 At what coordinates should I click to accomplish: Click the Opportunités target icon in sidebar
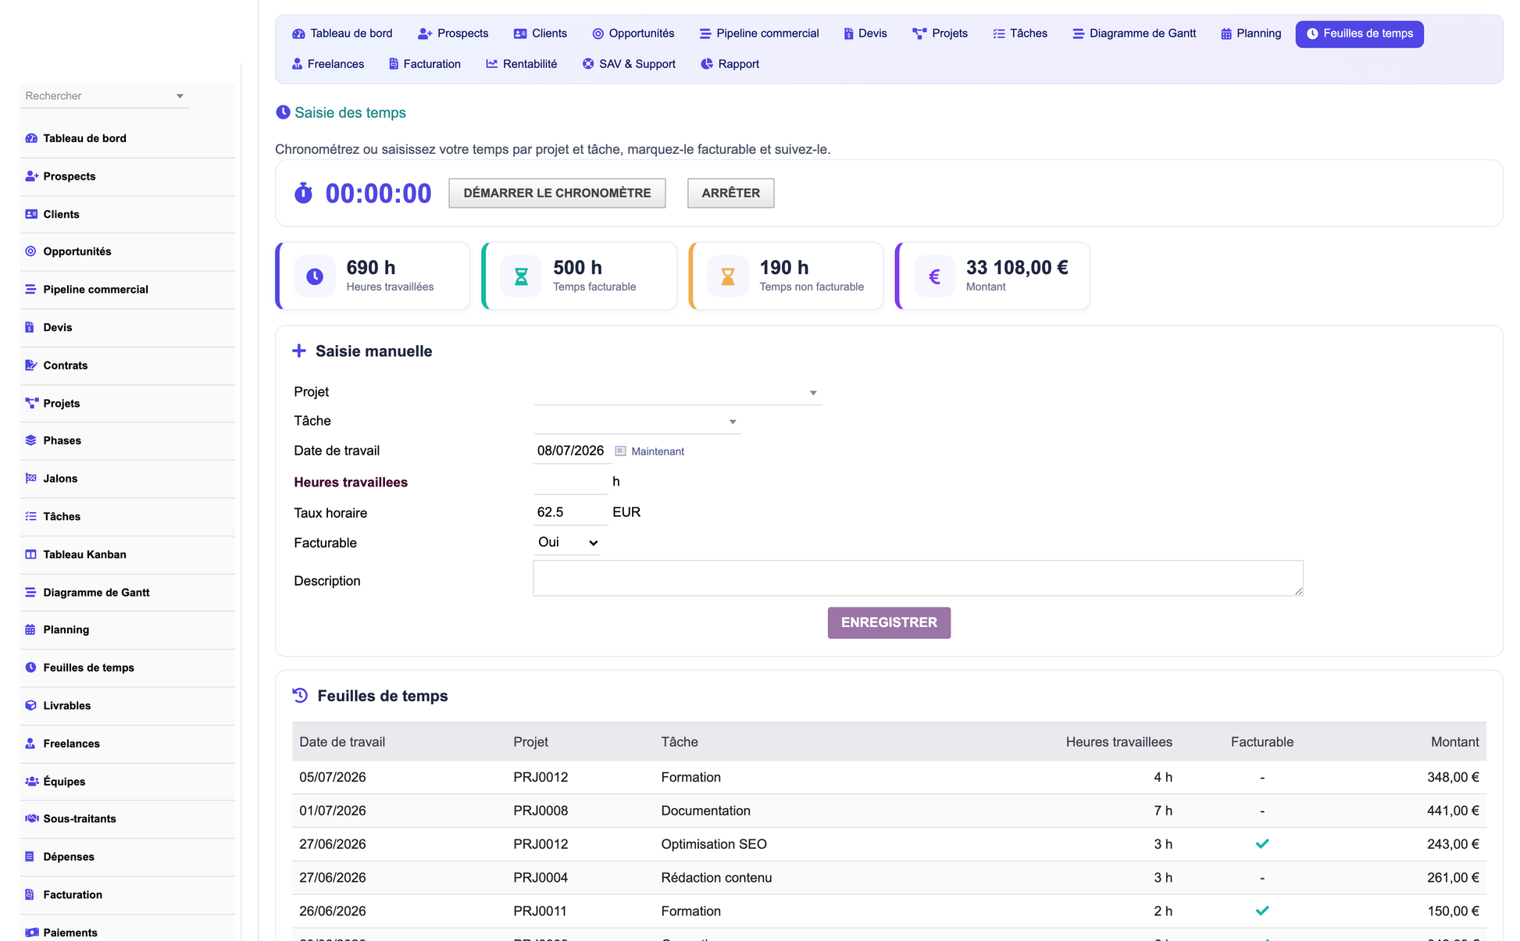click(x=30, y=251)
